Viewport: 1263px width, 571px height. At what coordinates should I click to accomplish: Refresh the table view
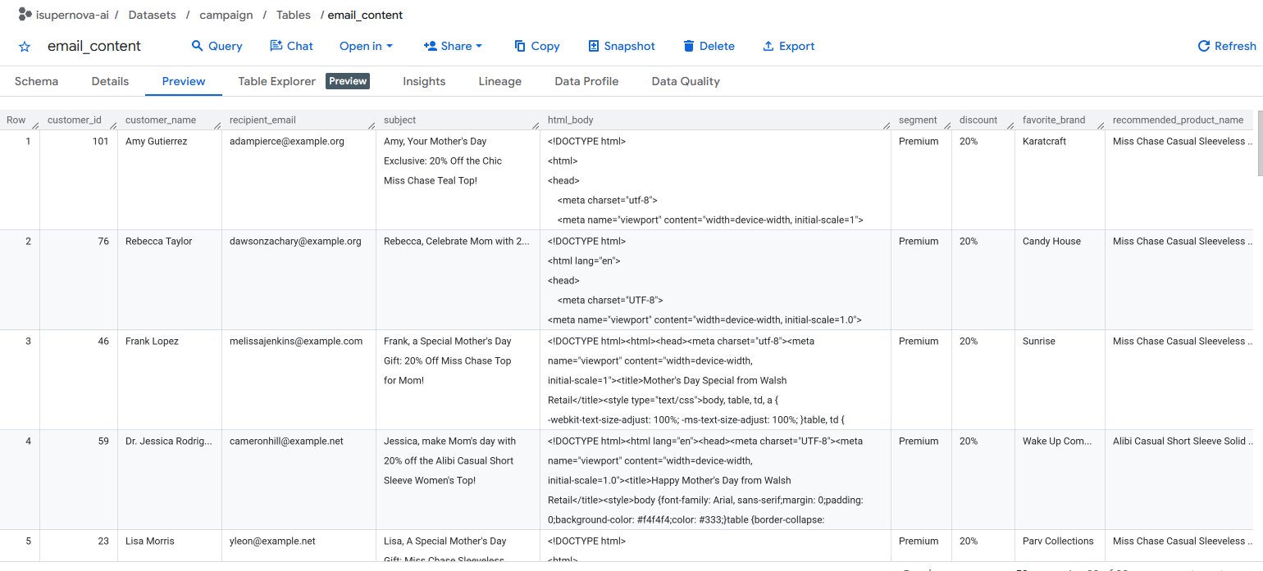tap(1227, 46)
